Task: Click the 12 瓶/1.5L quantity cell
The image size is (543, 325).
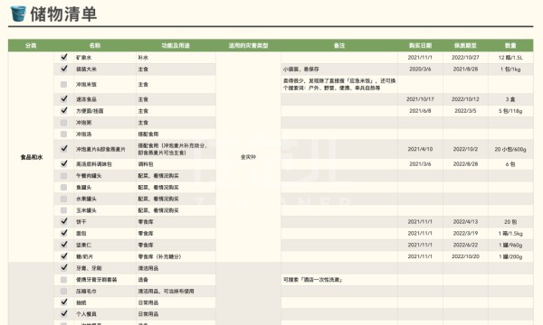Action: [x=510, y=58]
